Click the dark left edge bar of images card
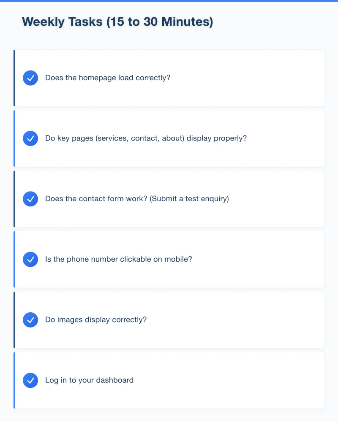 click(x=14, y=320)
